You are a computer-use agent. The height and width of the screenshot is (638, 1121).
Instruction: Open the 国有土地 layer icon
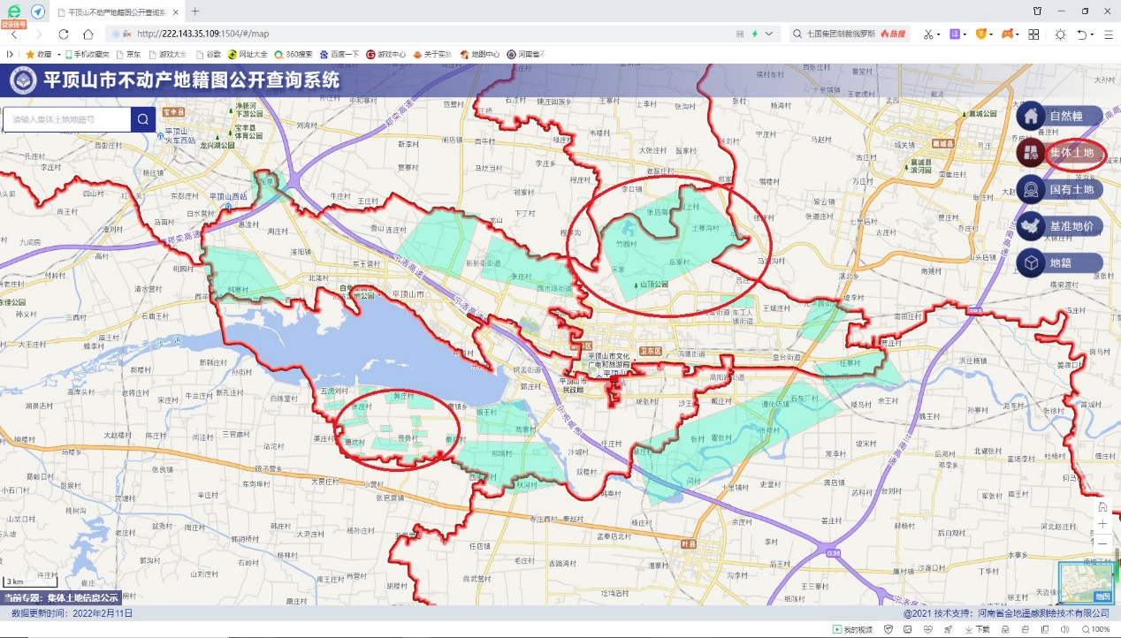(x=1030, y=189)
